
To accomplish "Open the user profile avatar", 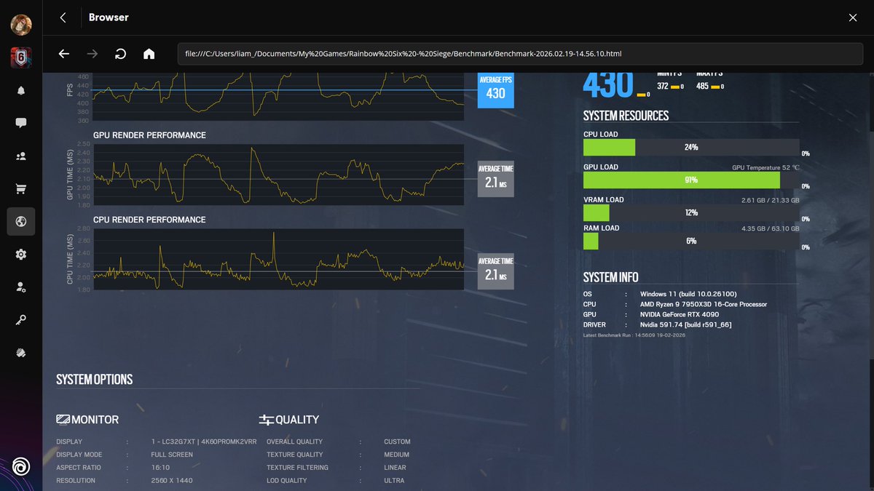I will coord(20,25).
